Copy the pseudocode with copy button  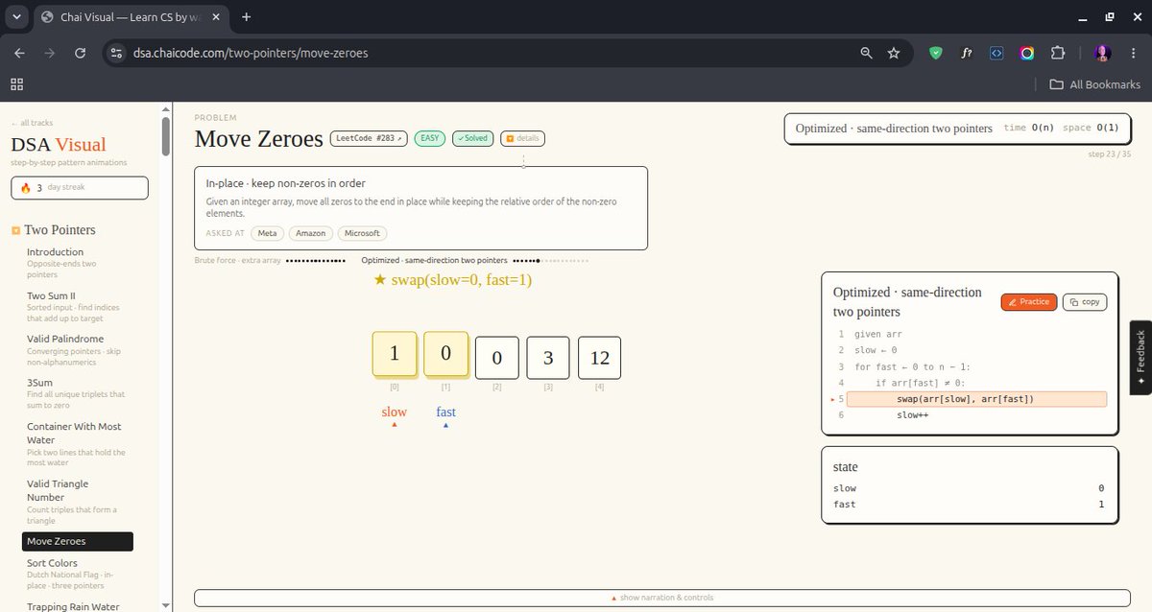pos(1085,301)
